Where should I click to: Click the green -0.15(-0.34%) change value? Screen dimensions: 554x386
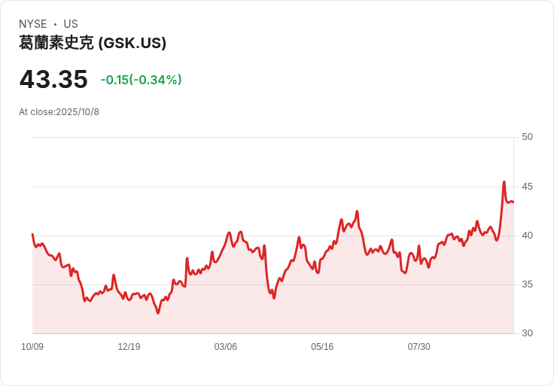[142, 80]
